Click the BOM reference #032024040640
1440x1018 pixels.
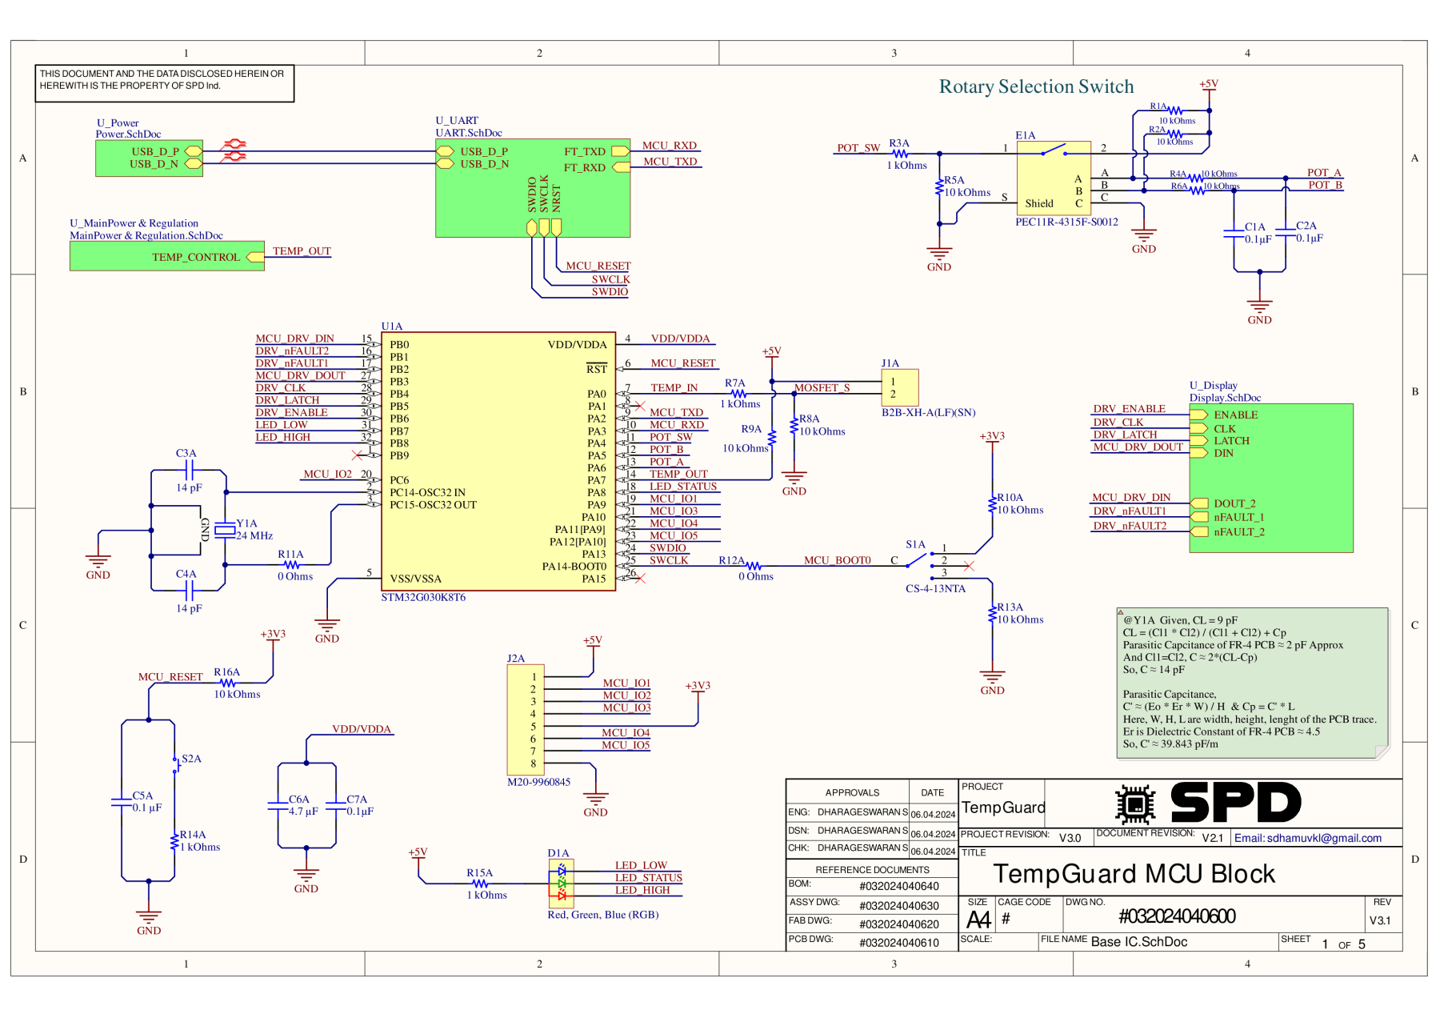899,886
